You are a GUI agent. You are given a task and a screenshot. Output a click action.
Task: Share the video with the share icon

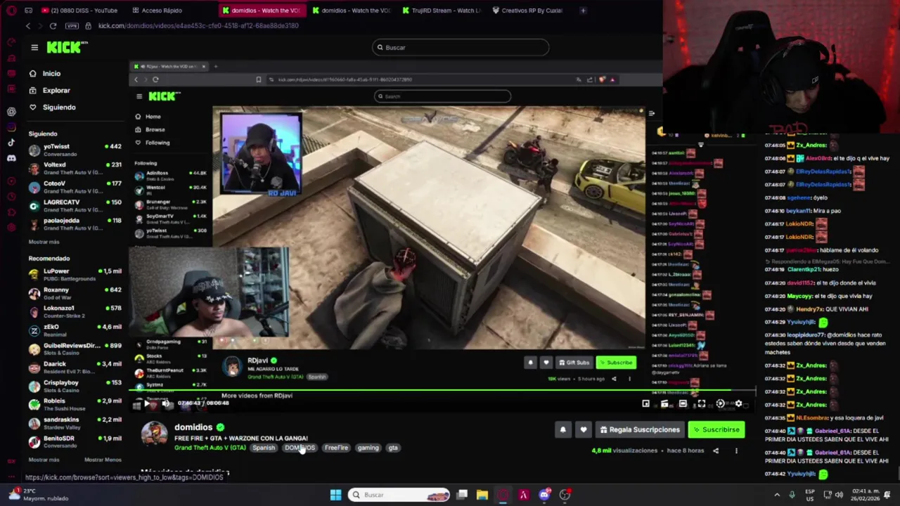716,450
